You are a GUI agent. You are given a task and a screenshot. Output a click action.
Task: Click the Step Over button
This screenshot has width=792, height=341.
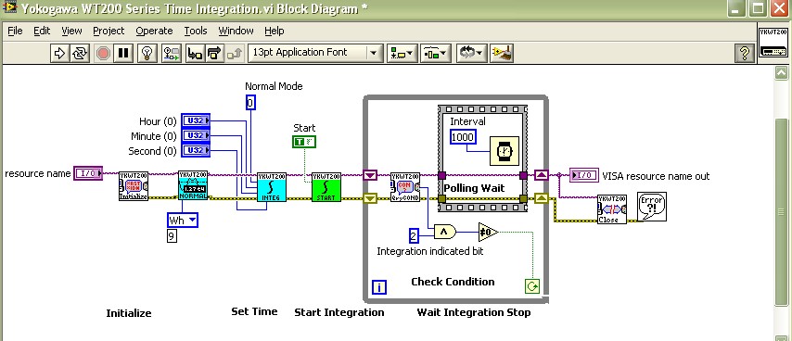pos(214,53)
